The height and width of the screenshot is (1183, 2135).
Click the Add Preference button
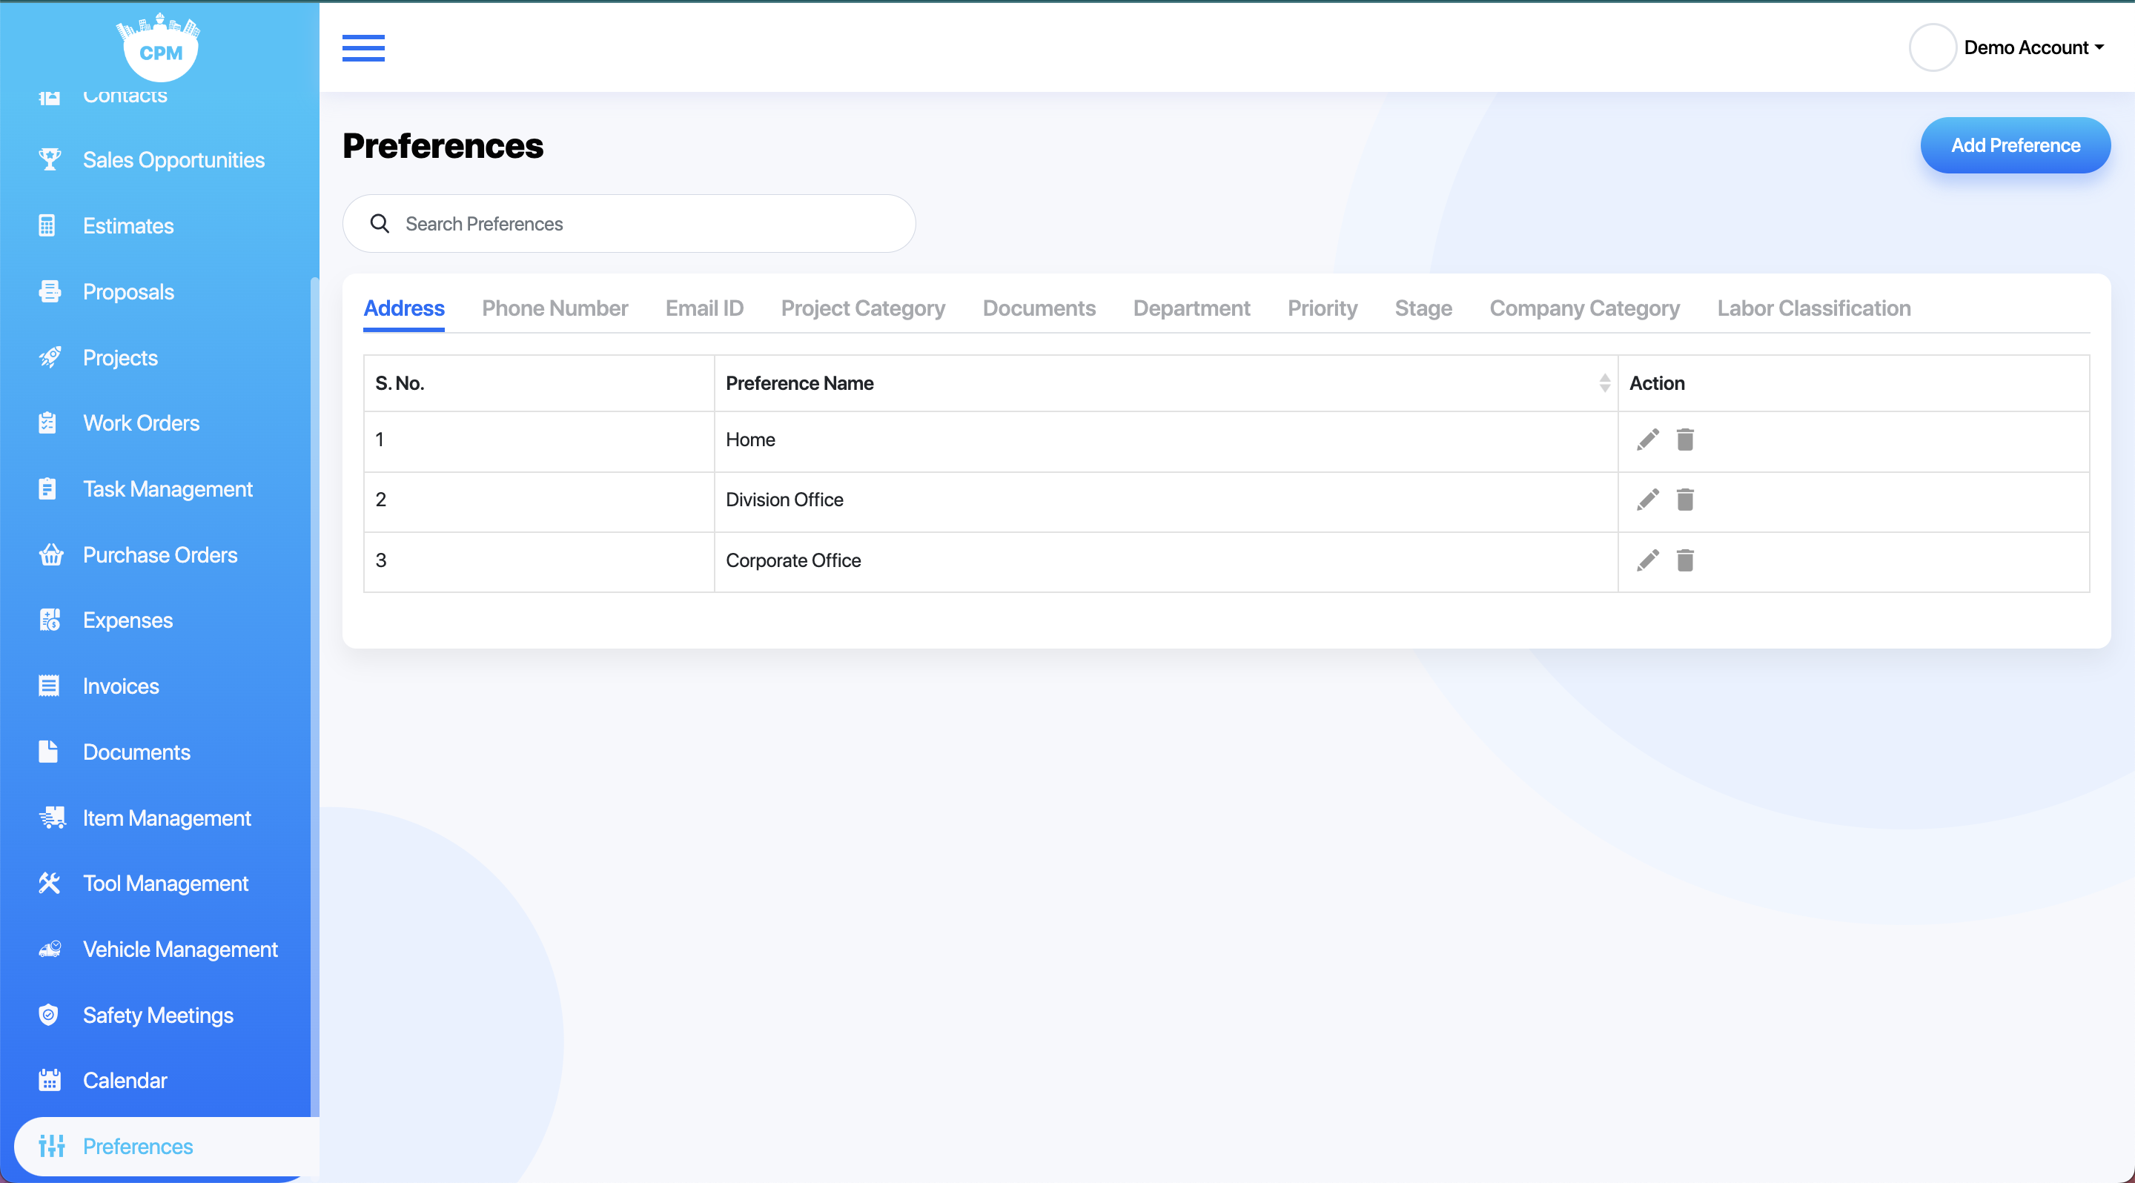pos(2015,145)
